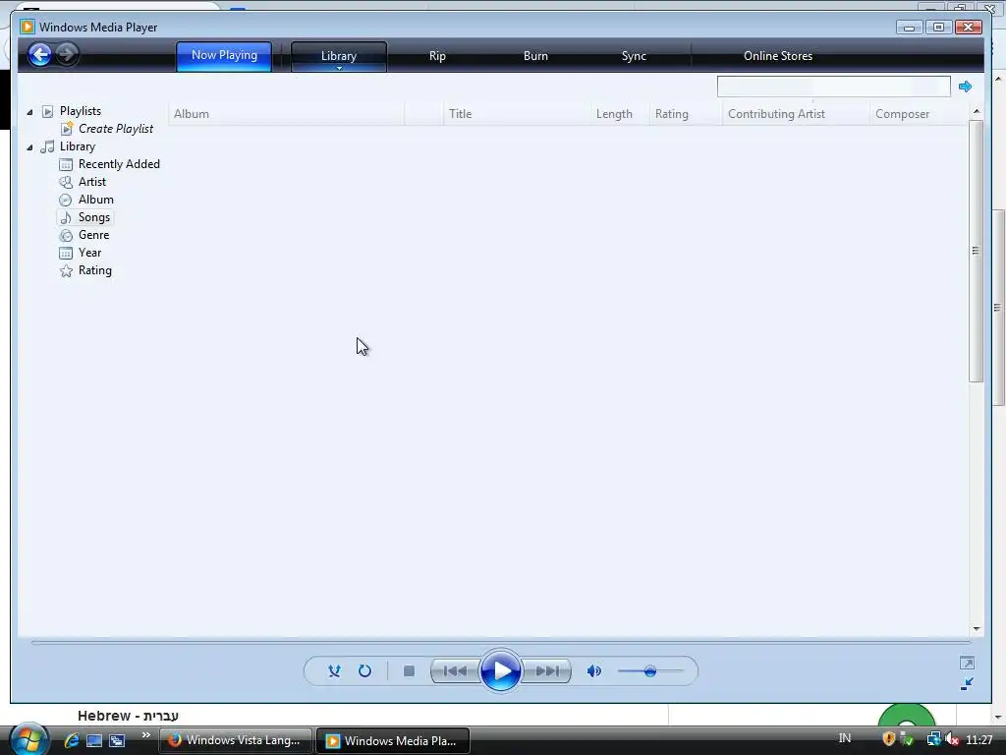
Task: Click the Album disc icon
Action: point(66,201)
